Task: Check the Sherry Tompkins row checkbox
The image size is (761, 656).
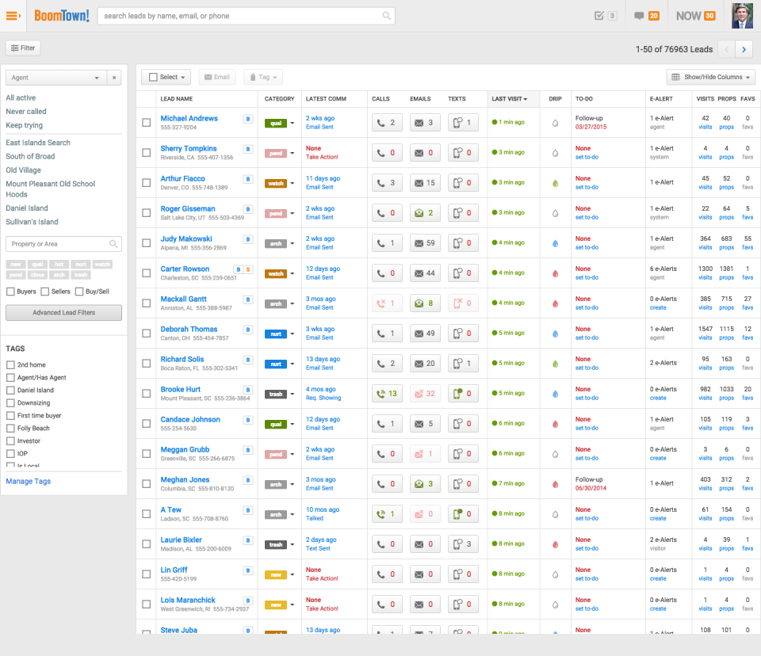Action: [146, 153]
